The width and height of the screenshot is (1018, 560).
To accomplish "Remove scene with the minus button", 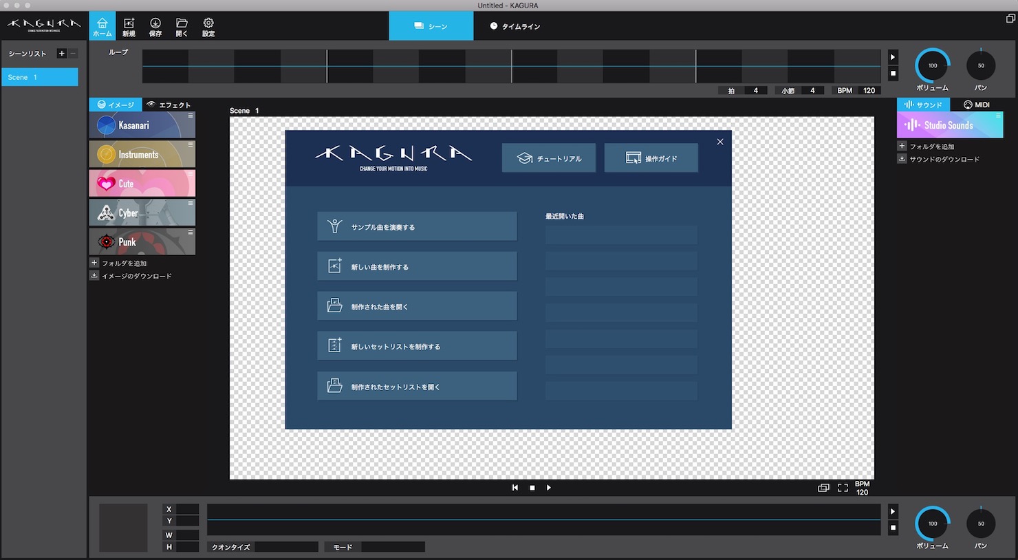I will [73, 53].
